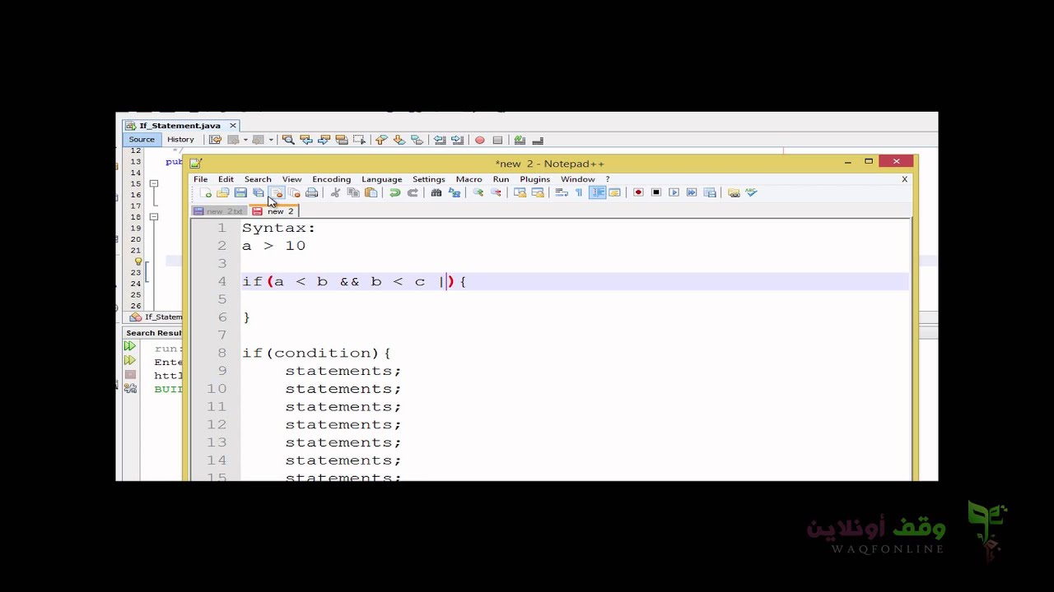Viewport: 1054px width, 592px height.
Task: Click the Print icon in Notepad++ toolbar
Action: tap(311, 192)
